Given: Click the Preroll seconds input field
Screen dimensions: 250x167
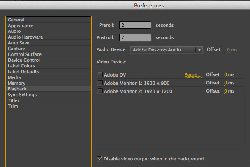Looking at the screenshot, I should [x=135, y=25].
